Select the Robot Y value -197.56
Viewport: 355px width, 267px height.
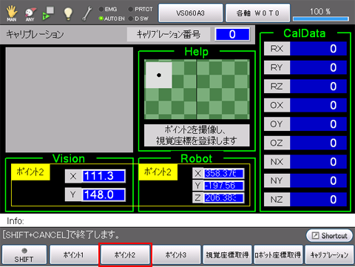pyautogui.click(x=224, y=186)
